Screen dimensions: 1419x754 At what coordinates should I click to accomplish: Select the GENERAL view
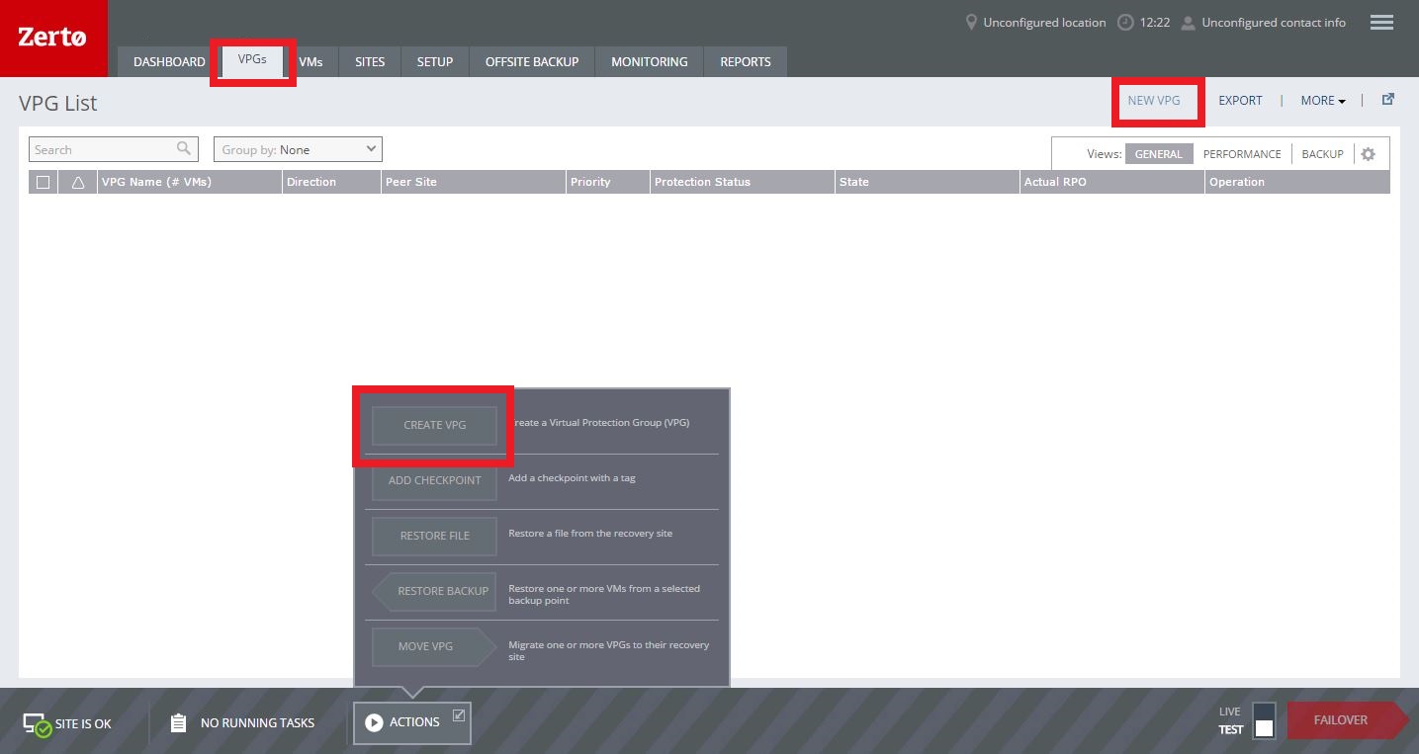point(1159,154)
